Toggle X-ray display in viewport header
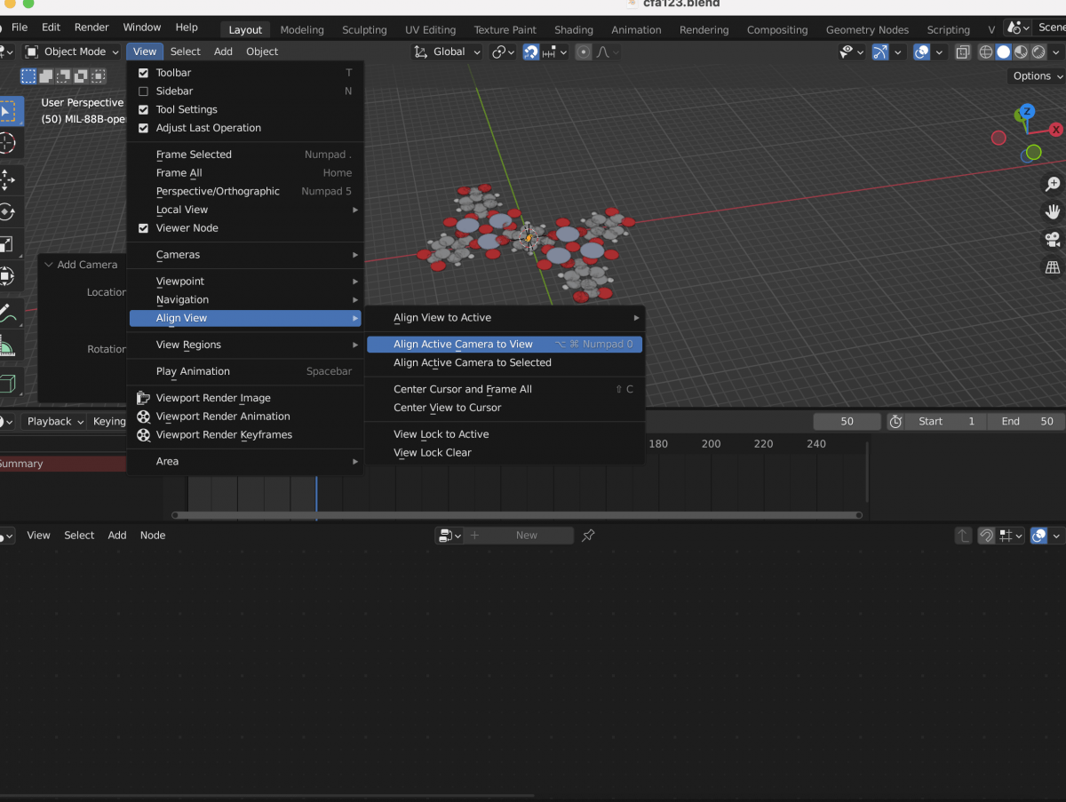Image resolution: width=1066 pixels, height=802 pixels. click(963, 52)
